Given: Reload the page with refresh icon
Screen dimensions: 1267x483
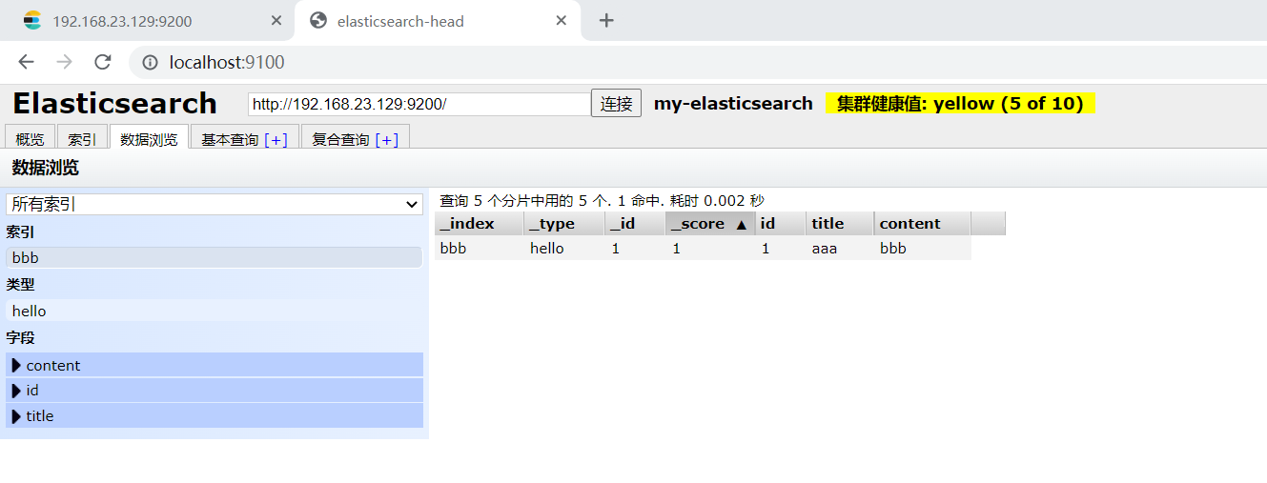Looking at the screenshot, I should [103, 62].
